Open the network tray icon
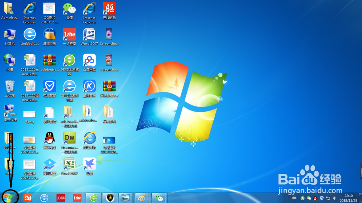 pyautogui.click(x=328, y=198)
